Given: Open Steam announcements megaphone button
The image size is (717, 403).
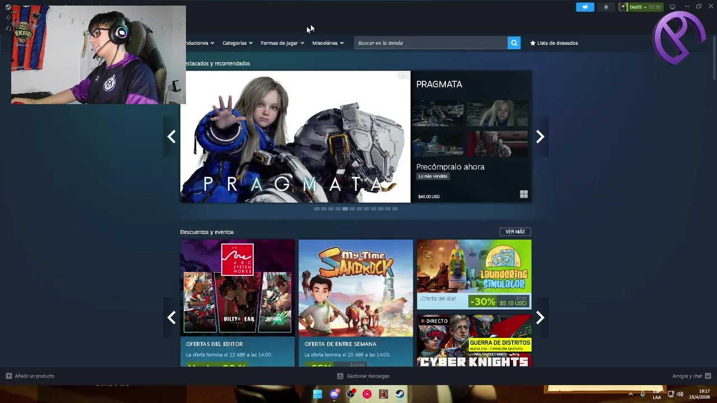Looking at the screenshot, I should pyautogui.click(x=585, y=7).
